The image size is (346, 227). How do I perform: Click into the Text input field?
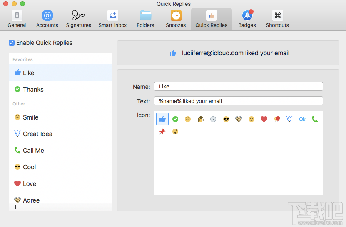[239, 101]
